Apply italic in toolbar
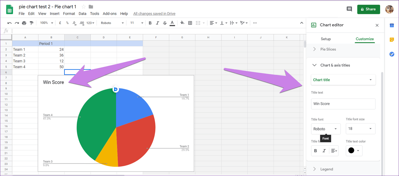399x176 pixels. 157,23
